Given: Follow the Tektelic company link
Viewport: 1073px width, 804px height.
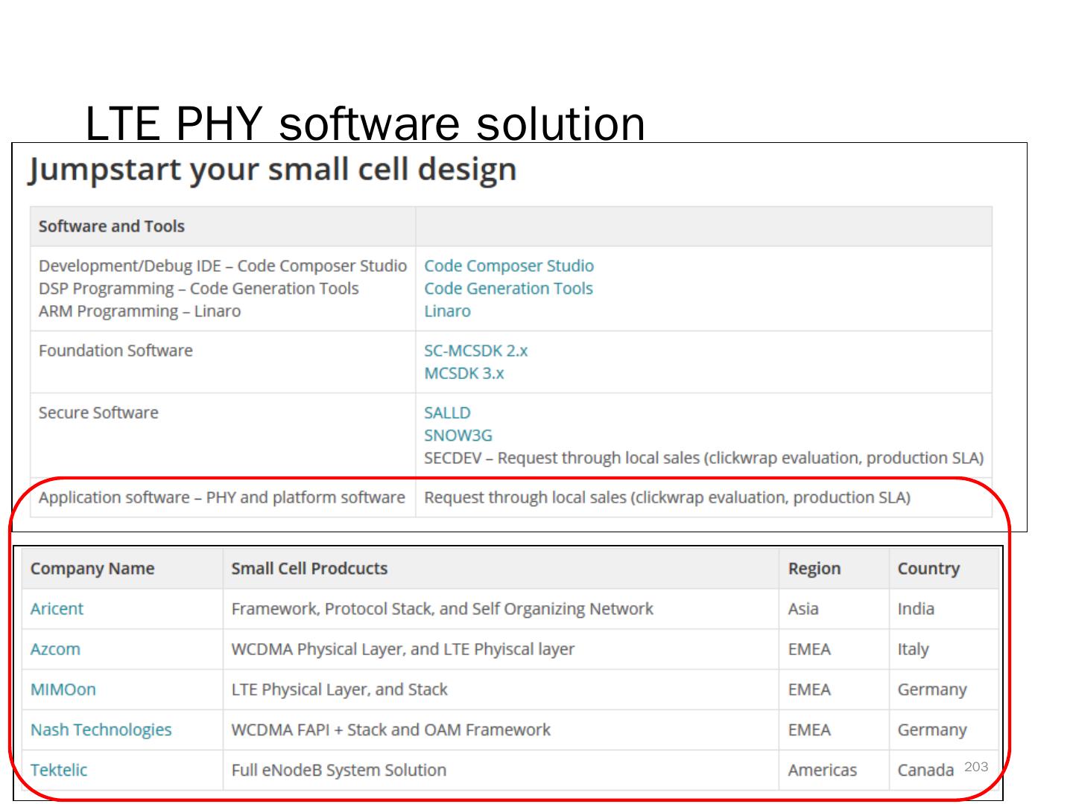Looking at the screenshot, I should pyautogui.click(x=58, y=770).
